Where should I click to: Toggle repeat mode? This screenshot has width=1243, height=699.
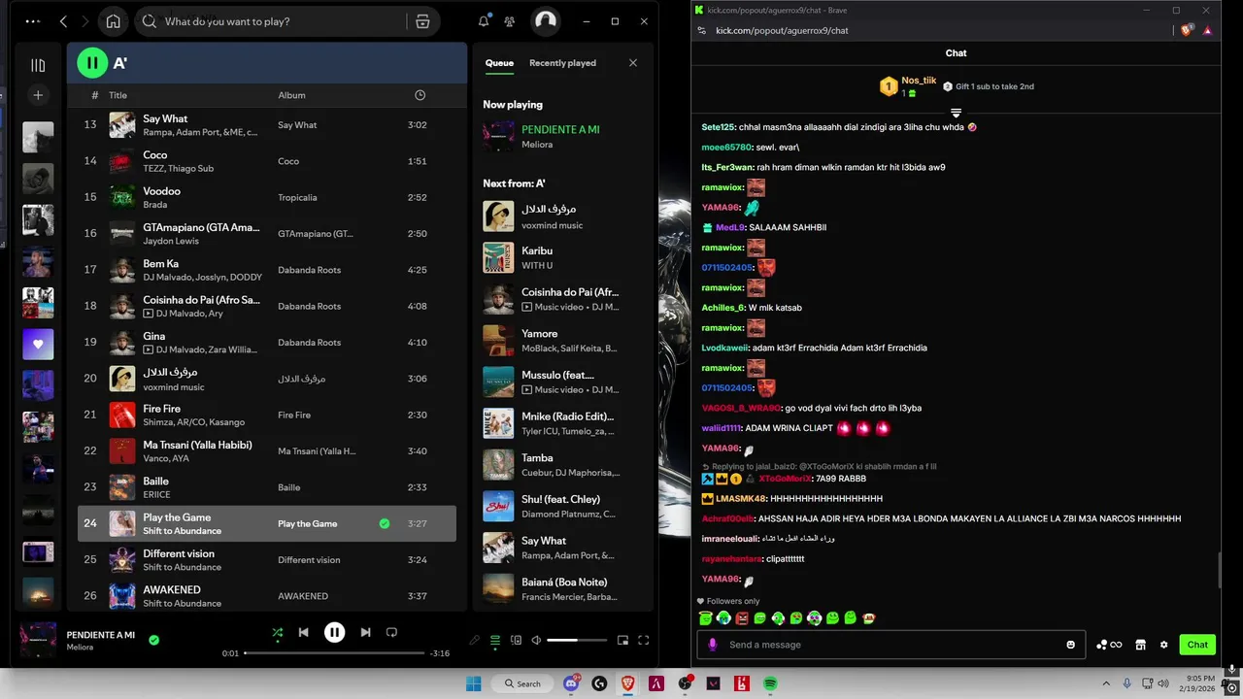click(x=391, y=632)
